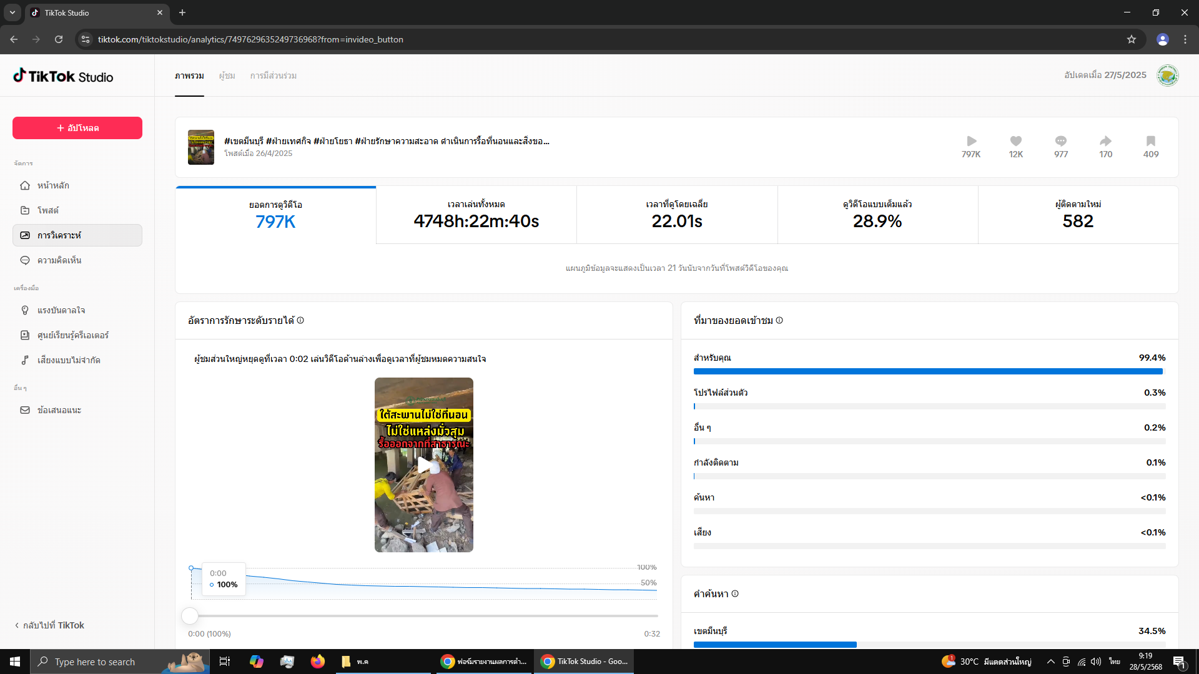Open Firefox from the taskbar
Image resolution: width=1199 pixels, height=674 pixels.
318,662
